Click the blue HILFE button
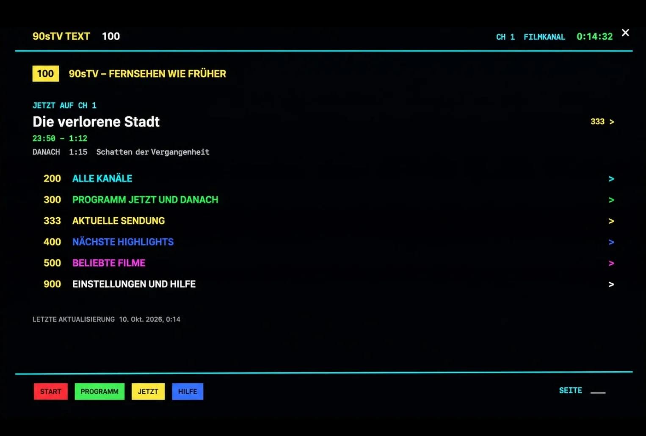The height and width of the screenshot is (436, 646). tap(188, 392)
